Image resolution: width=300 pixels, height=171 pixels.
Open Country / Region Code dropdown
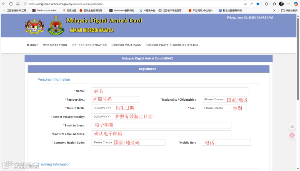128,142
